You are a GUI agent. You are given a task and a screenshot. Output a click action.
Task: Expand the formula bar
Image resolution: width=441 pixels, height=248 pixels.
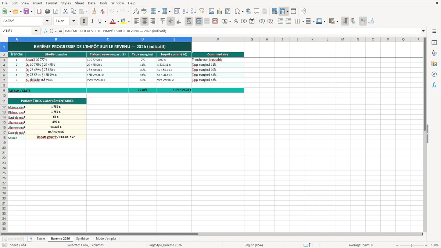(x=423, y=31)
